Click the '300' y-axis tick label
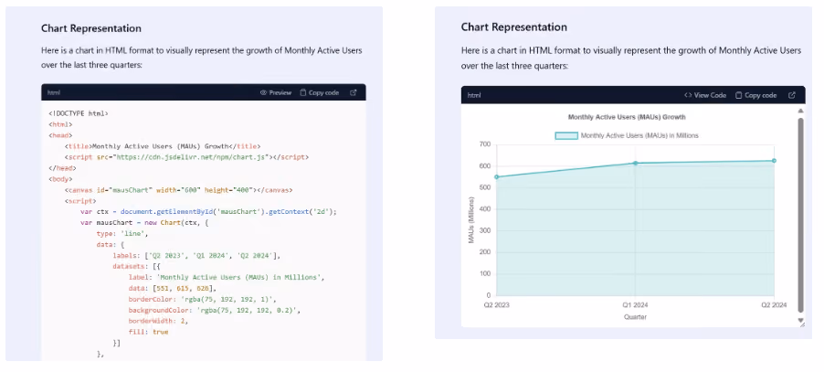This screenshot has height=372, width=824. tap(485, 230)
